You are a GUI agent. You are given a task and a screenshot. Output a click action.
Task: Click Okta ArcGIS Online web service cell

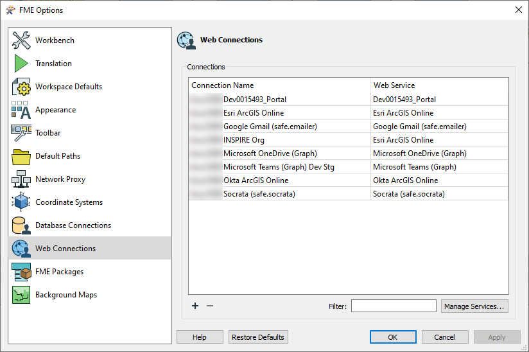[x=439, y=180]
